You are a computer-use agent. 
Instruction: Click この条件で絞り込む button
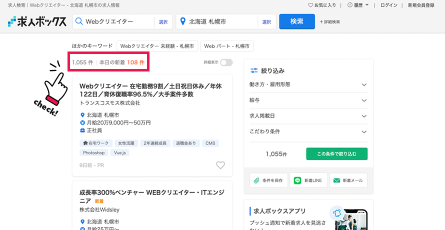pyautogui.click(x=336, y=154)
